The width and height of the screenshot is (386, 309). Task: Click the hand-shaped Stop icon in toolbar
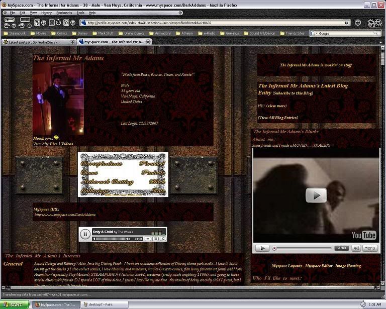[x=37, y=23]
